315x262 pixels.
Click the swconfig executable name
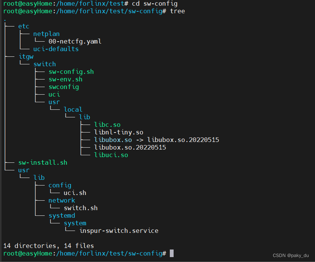tap(63, 87)
